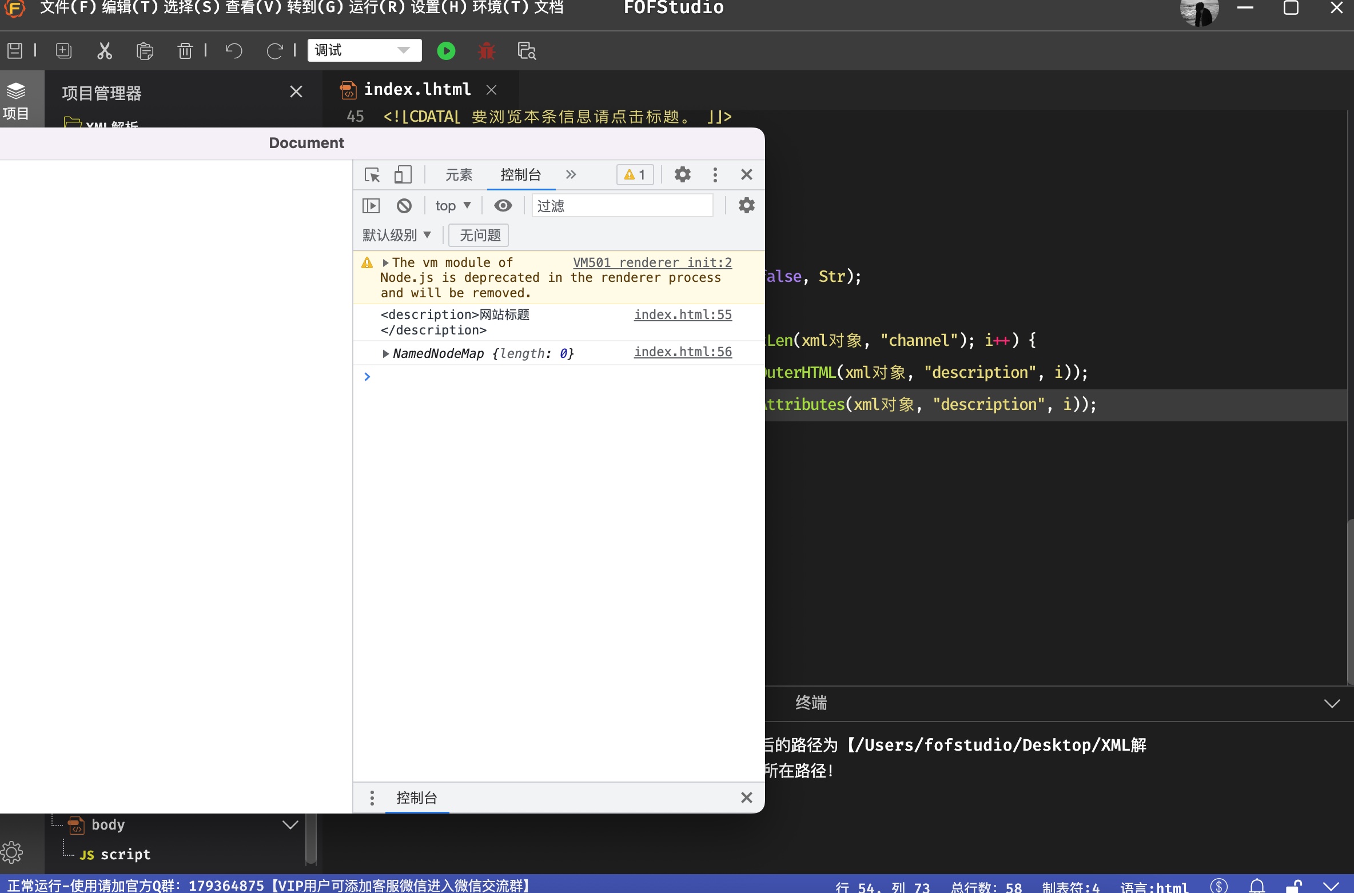This screenshot has width=1354, height=893.
Task: Close the DevTools panel
Action: tap(747, 174)
